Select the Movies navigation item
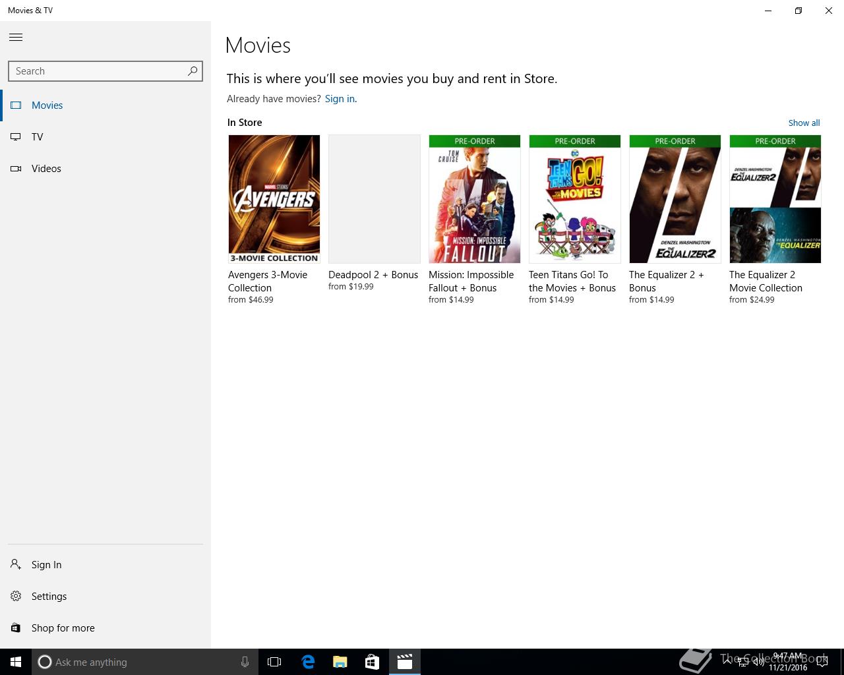 (x=105, y=105)
